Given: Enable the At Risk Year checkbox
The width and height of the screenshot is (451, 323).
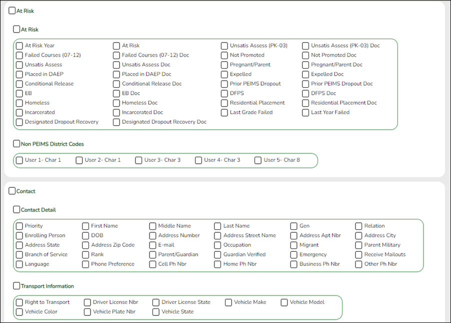Looking at the screenshot, I should point(19,46).
